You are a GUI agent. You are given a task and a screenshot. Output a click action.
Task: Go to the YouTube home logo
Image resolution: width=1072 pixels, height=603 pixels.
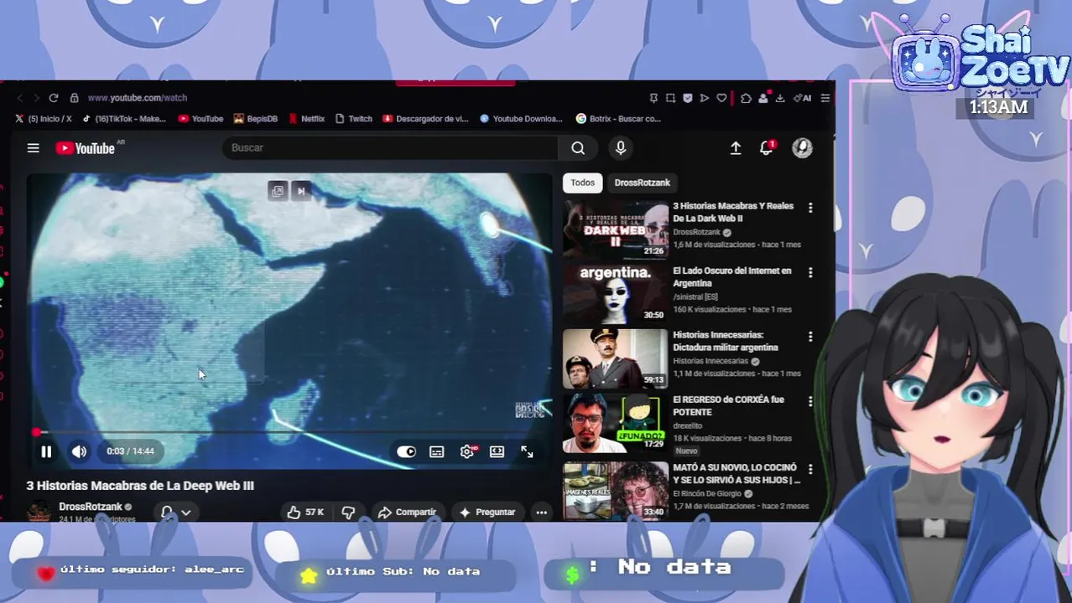point(86,148)
